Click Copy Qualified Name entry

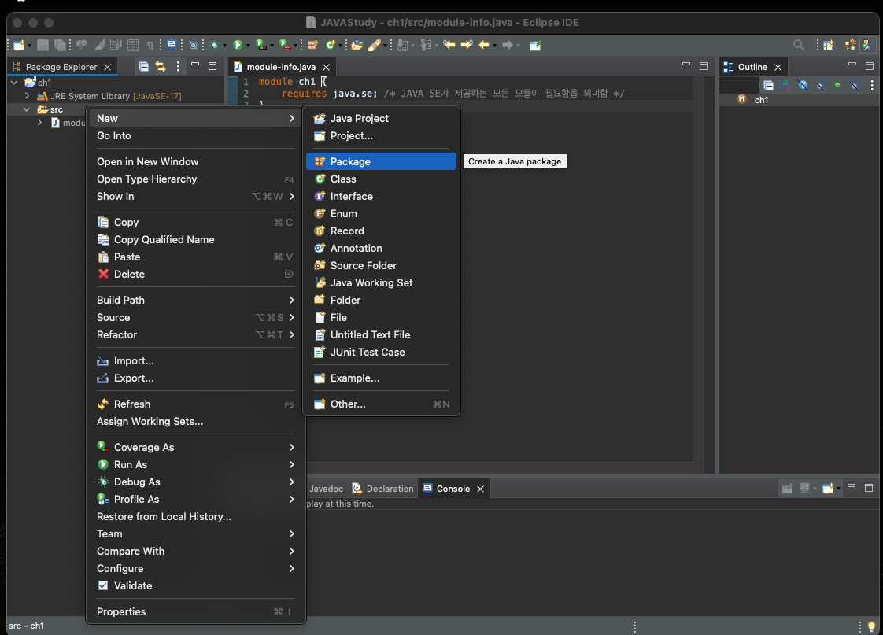(x=195, y=240)
